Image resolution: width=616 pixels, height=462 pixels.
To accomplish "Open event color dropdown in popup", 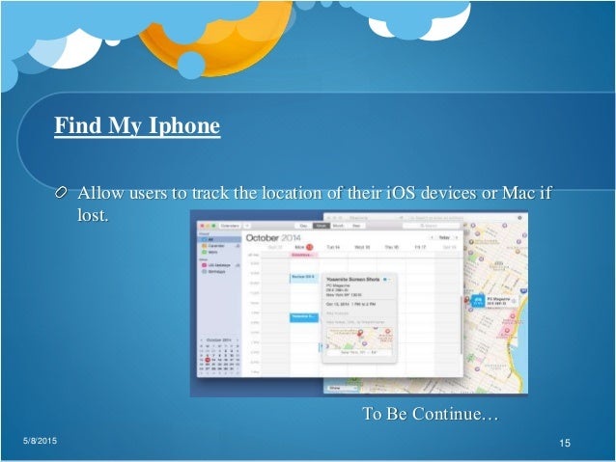I will (x=387, y=279).
